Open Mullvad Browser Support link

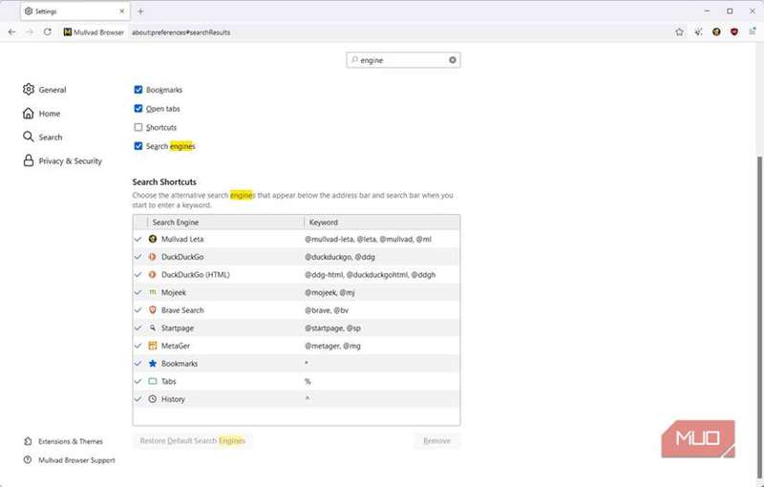[x=76, y=460]
